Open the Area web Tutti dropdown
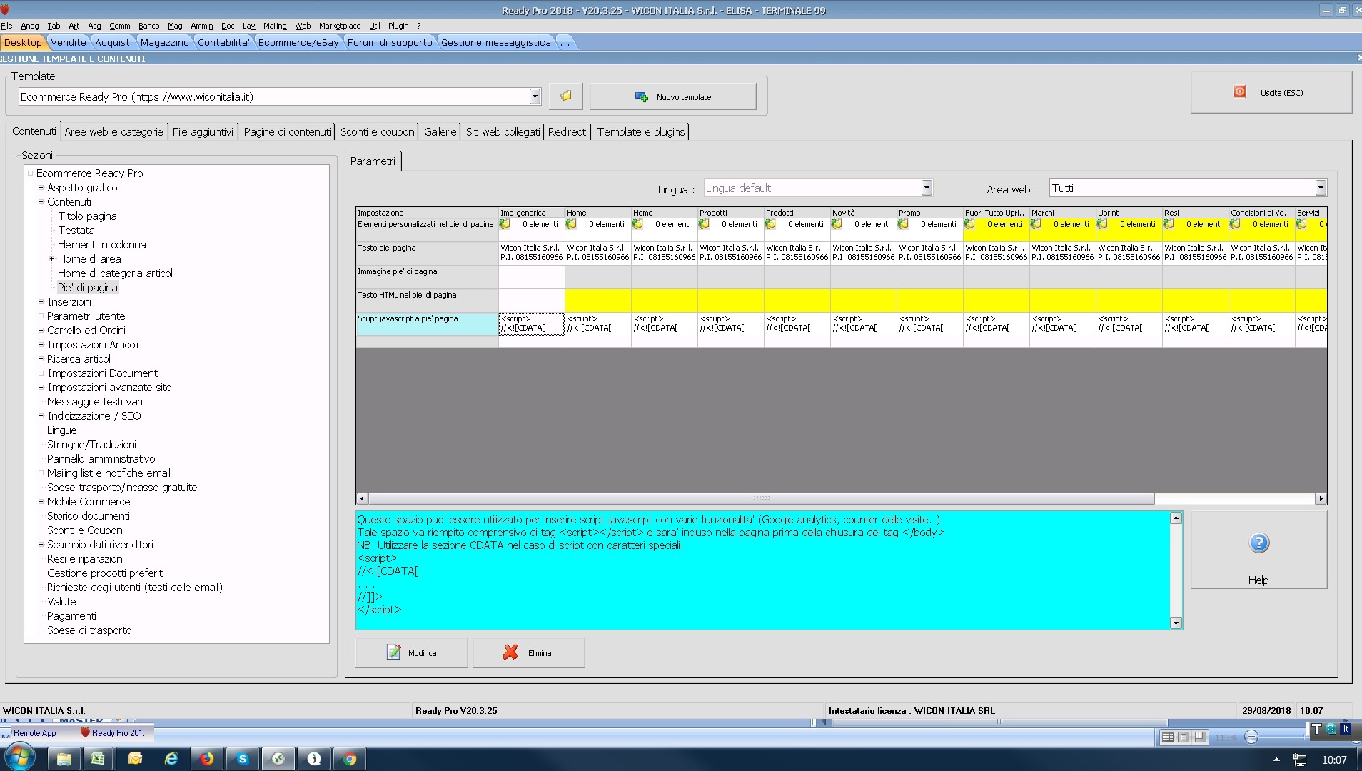Screen dimensions: 1362x771 pyautogui.click(x=1320, y=188)
